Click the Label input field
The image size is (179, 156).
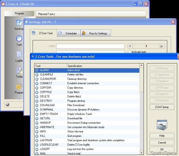pyautogui.click(x=90, y=46)
